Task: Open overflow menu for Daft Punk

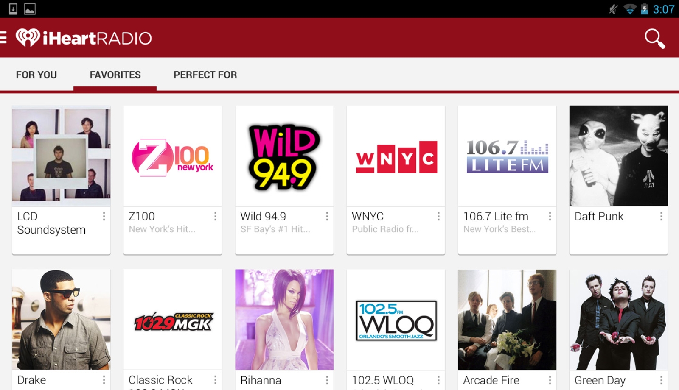Action: tap(661, 217)
